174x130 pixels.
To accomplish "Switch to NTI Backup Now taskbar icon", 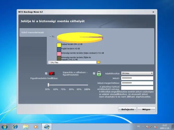I will coord(47,127).
